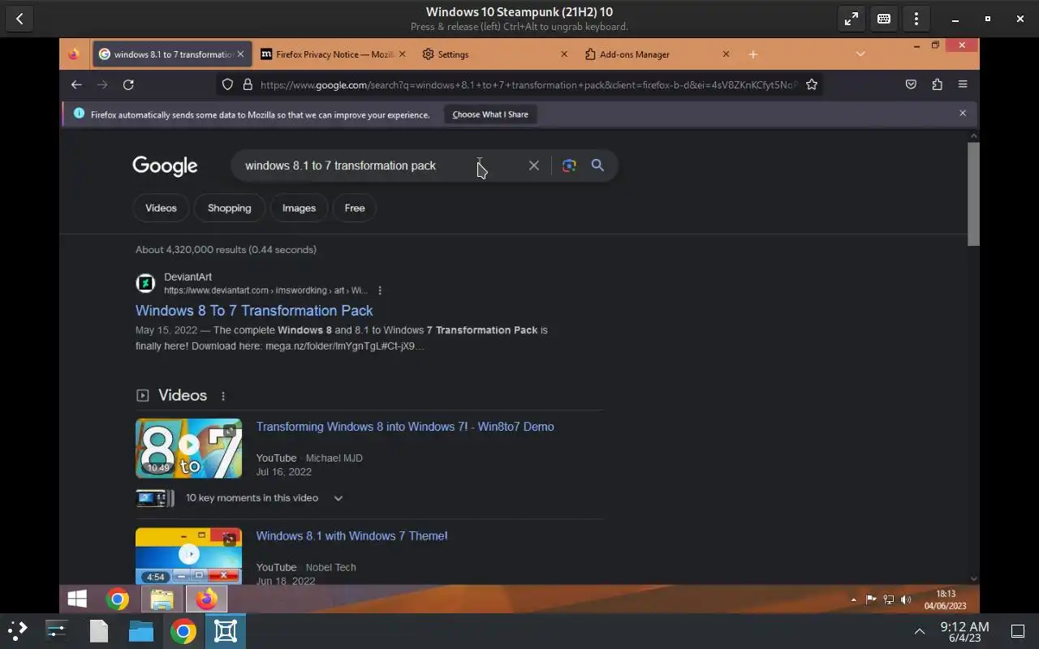The height and width of the screenshot is (649, 1039).
Task: Click the Firefox icon in Windows taskbar
Action: 206,600
